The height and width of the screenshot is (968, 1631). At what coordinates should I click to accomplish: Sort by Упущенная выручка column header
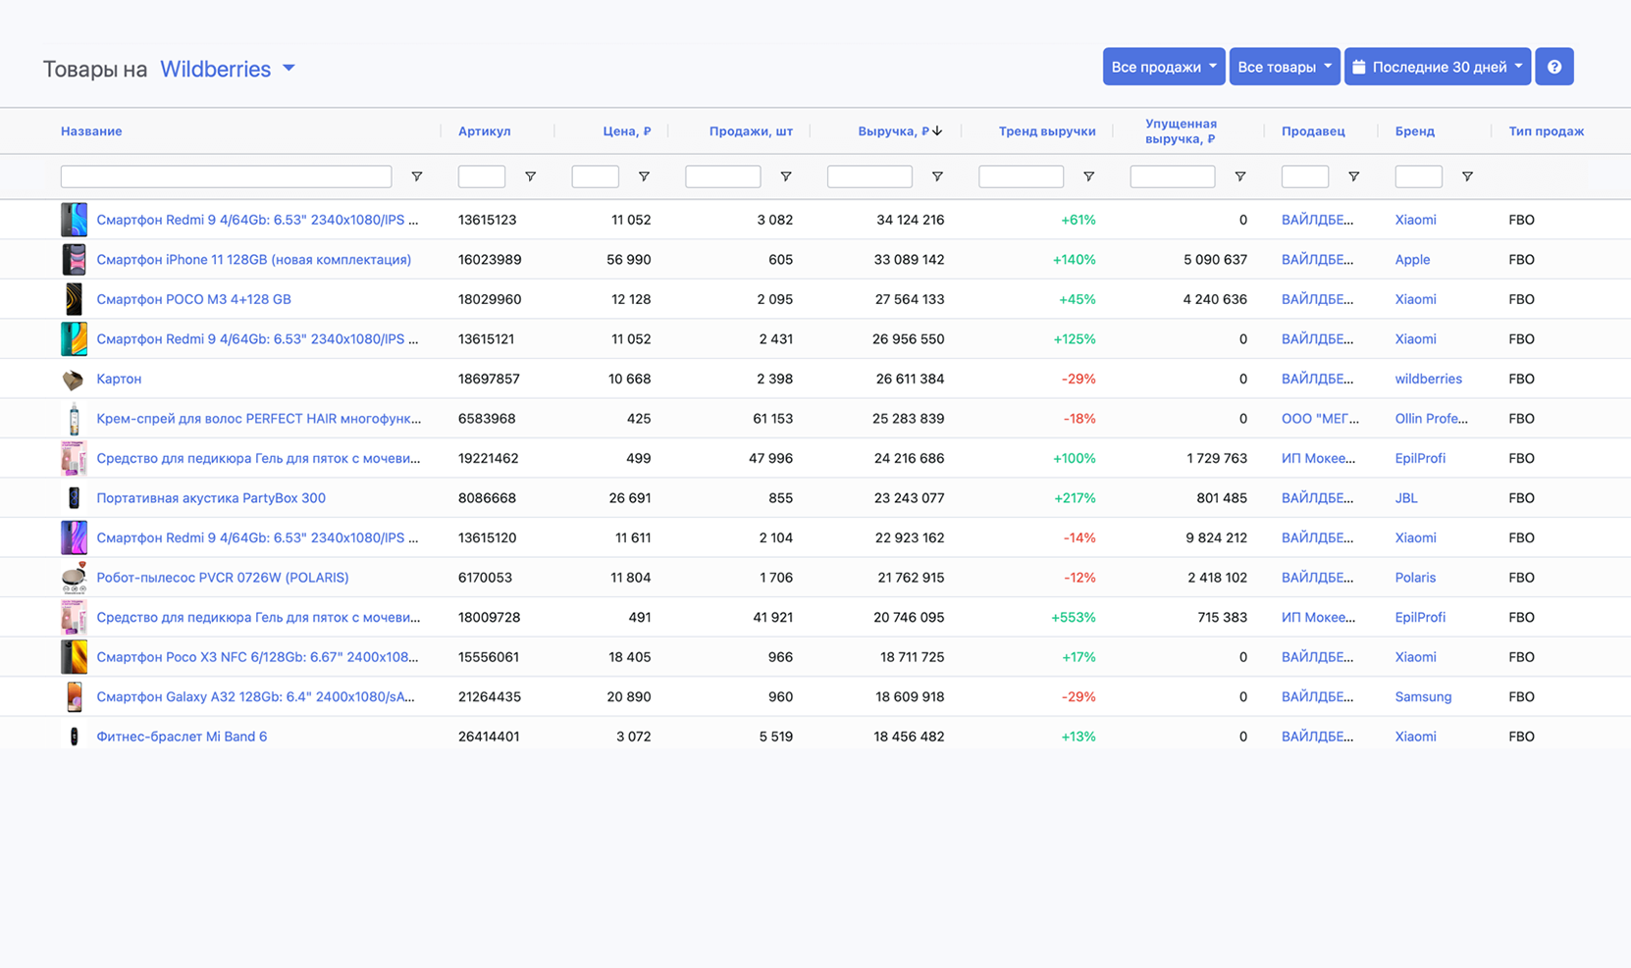click(1181, 131)
